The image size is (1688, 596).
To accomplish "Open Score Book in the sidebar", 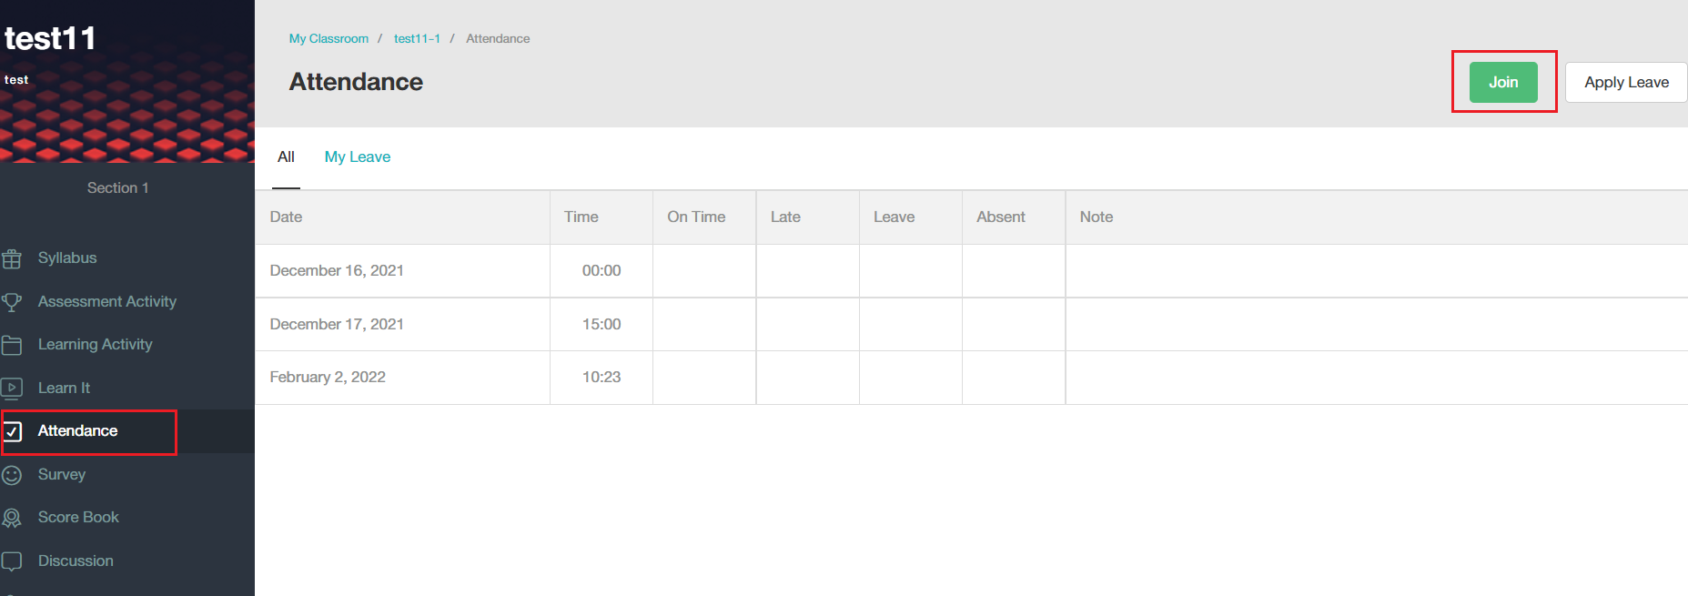I will 78,517.
